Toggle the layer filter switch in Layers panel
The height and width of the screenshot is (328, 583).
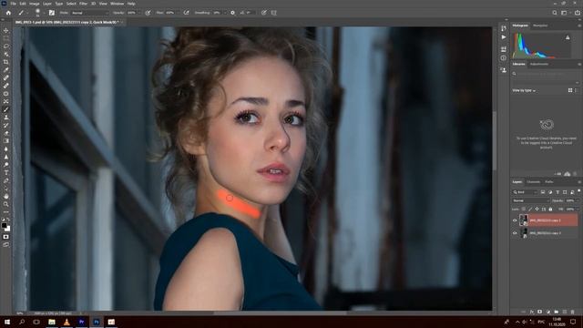tap(579, 191)
